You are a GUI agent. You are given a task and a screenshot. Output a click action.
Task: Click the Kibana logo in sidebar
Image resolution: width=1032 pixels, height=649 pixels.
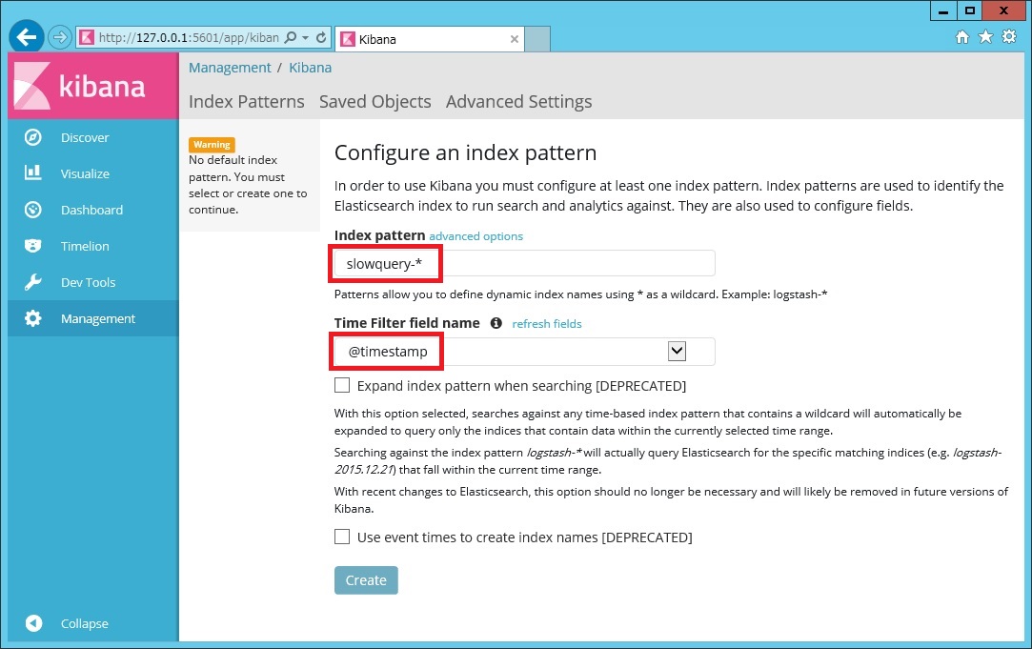pos(92,86)
